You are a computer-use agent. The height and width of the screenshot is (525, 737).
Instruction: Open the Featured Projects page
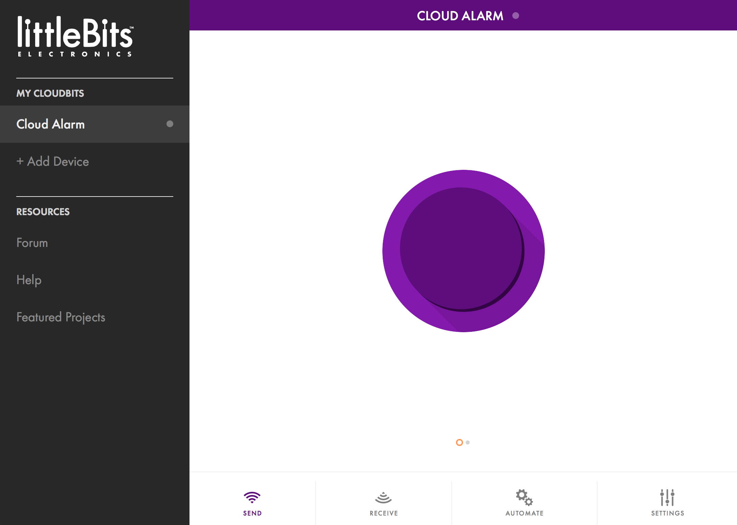61,317
